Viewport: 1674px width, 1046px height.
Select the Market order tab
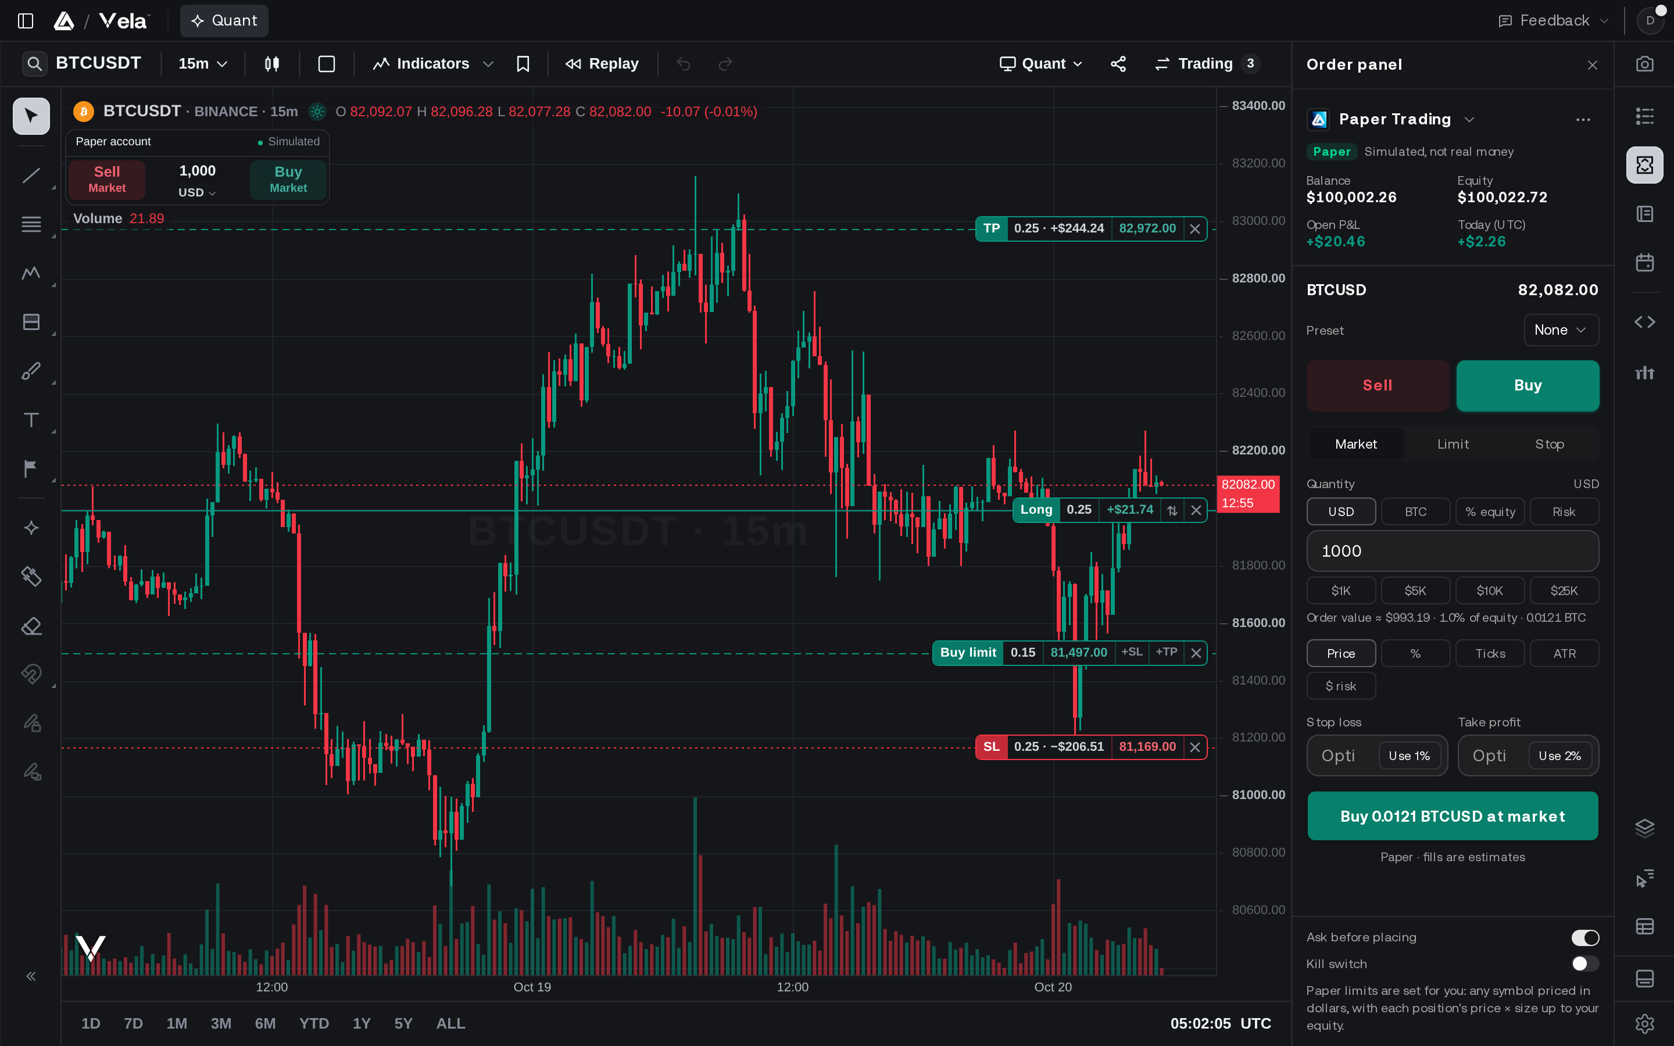[1356, 444]
